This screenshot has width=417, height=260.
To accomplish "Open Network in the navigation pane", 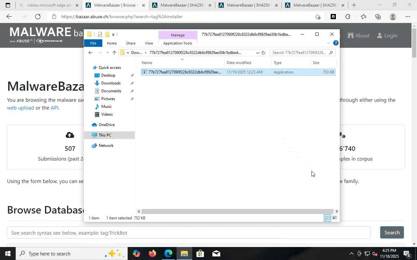I will point(106,146).
